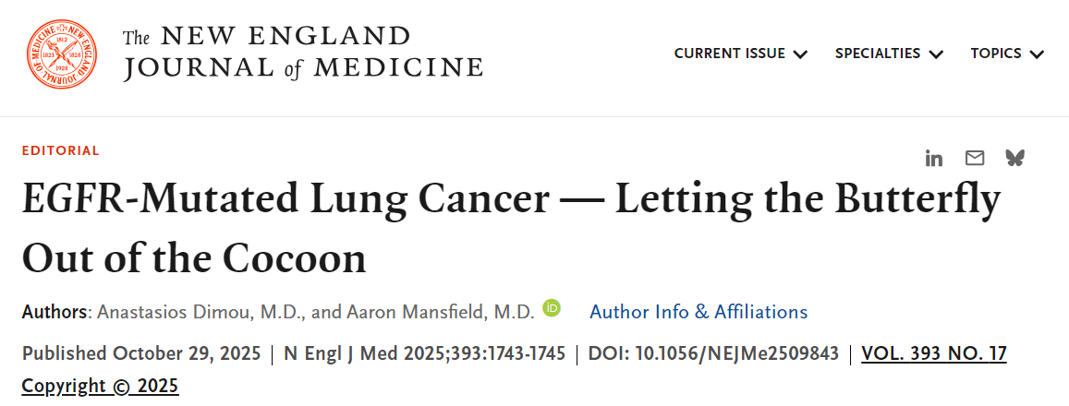Expand the Specialties chevron arrow
Image resolution: width=1069 pixels, height=406 pixels.
936,54
